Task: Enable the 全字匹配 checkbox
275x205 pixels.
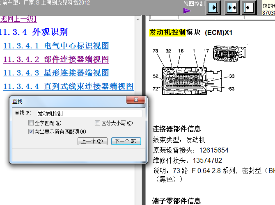Action: (31, 123)
